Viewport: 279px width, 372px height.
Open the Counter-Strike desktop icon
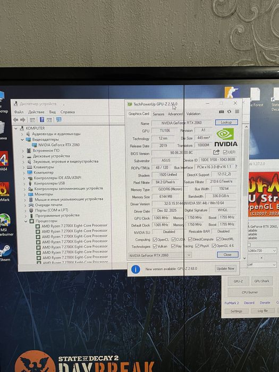[232, 92]
